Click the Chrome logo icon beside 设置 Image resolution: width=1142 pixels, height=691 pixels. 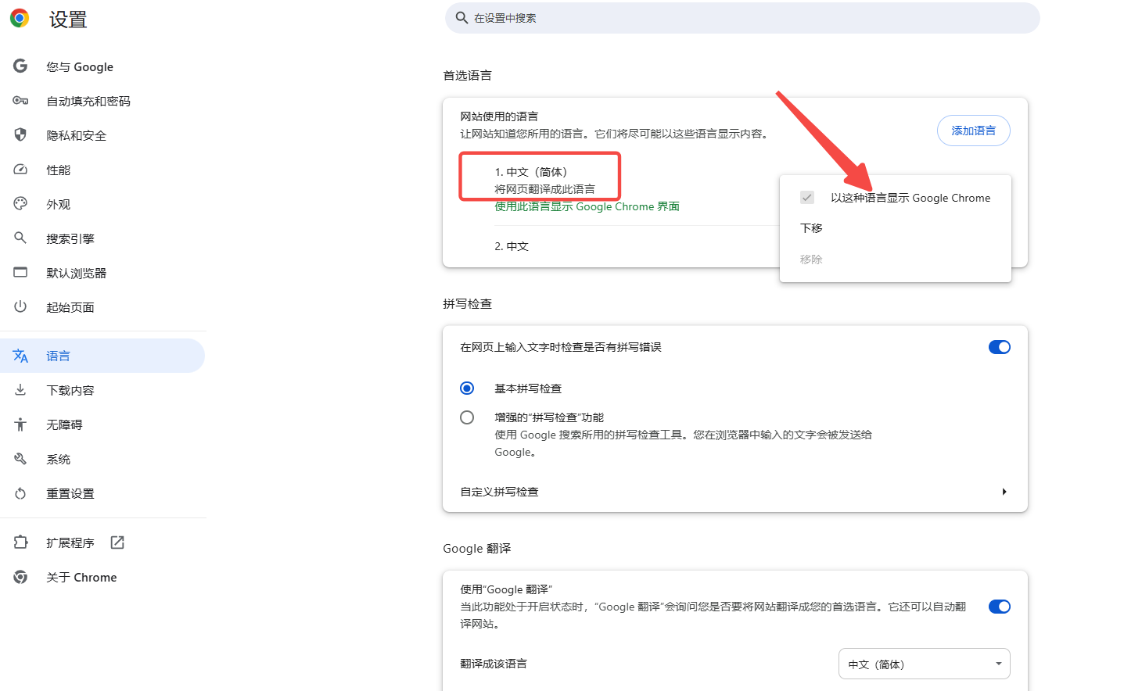20,18
